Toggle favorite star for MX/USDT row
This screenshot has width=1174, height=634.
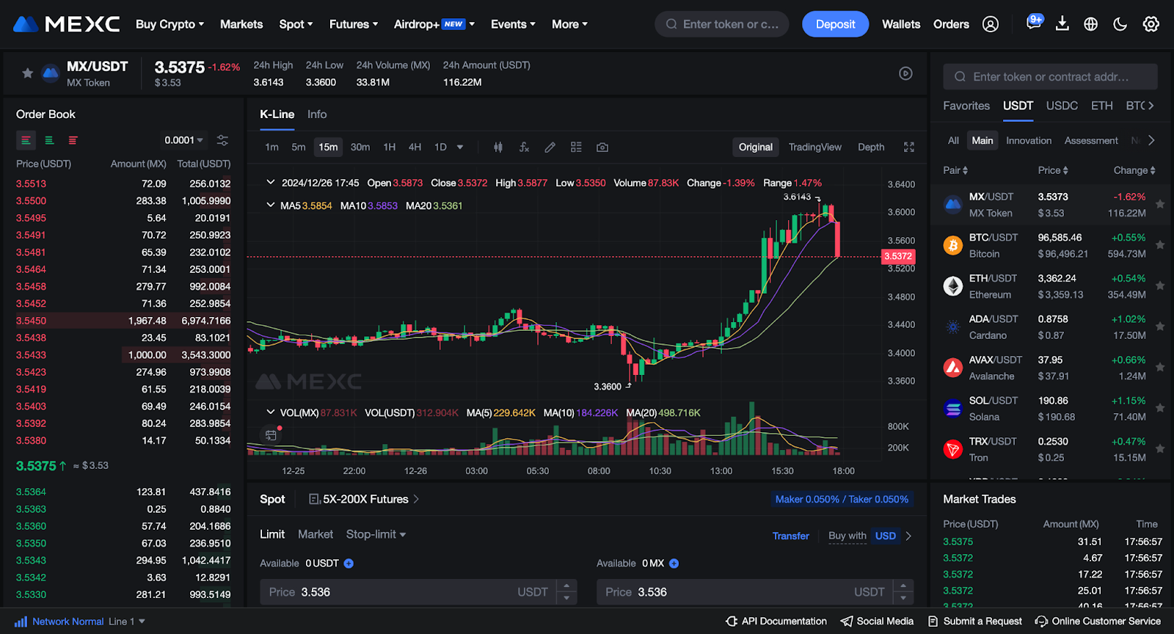1160,204
